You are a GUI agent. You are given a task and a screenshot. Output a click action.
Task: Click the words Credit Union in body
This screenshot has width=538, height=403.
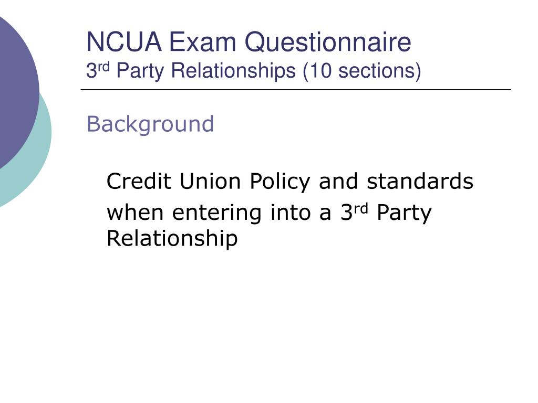173,181
